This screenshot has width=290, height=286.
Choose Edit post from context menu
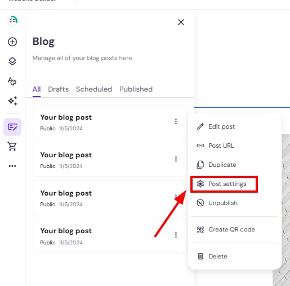tap(235, 126)
